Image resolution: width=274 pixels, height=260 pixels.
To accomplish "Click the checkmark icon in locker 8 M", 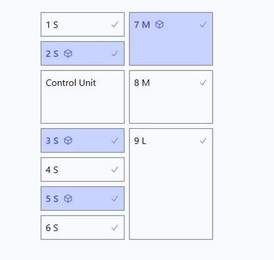I will 203,82.
